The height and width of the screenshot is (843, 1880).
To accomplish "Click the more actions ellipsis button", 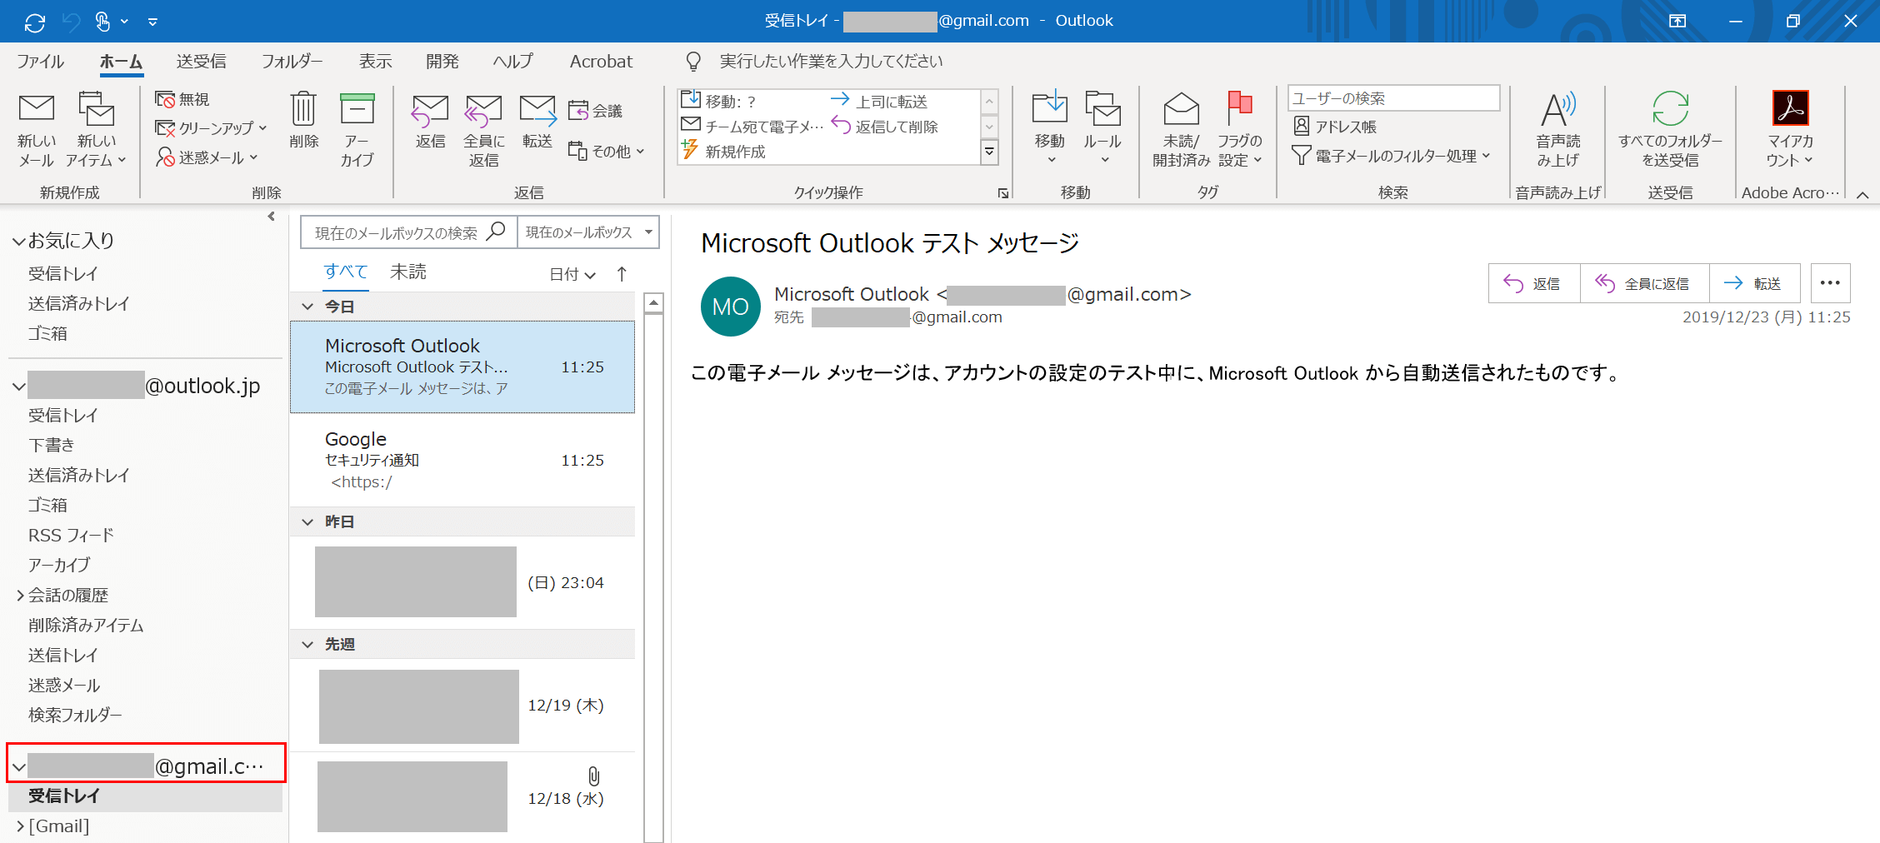I will point(1830,283).
